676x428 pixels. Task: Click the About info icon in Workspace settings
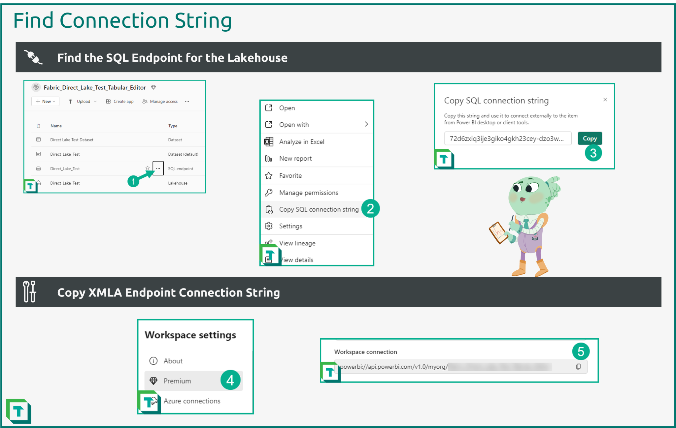point(153,361)
